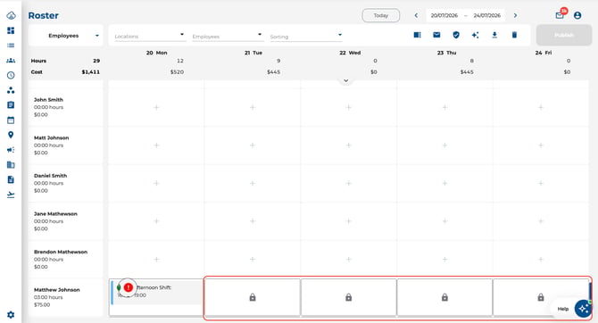Open the airplane leave sidebar icon
This screenshot has height=323, width=598.
pos(11,195)
